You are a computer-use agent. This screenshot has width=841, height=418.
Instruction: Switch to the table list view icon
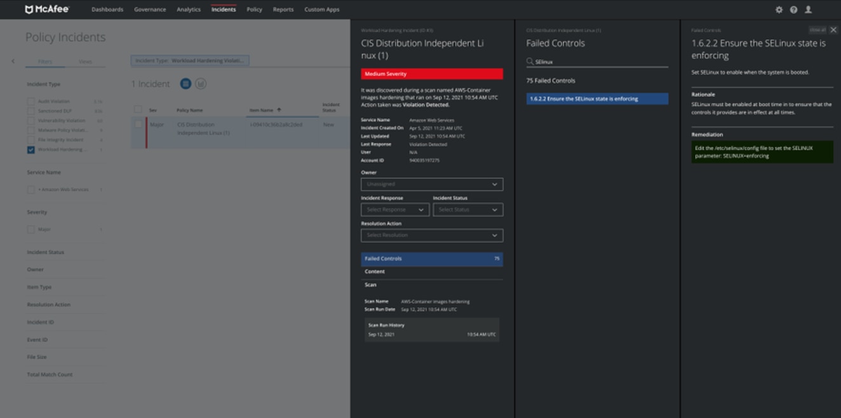(x=185, y=84)
